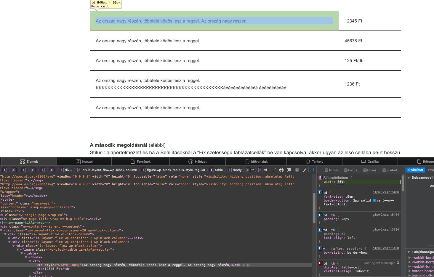Click the Idővonalak clock icon

(x=247, y=162)
